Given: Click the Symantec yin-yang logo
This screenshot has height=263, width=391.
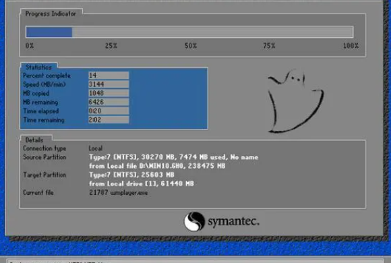Looking at the screenshot, I should point(194,221).
